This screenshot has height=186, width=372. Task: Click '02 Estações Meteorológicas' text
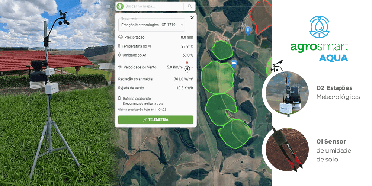click(x=338, y=93)
